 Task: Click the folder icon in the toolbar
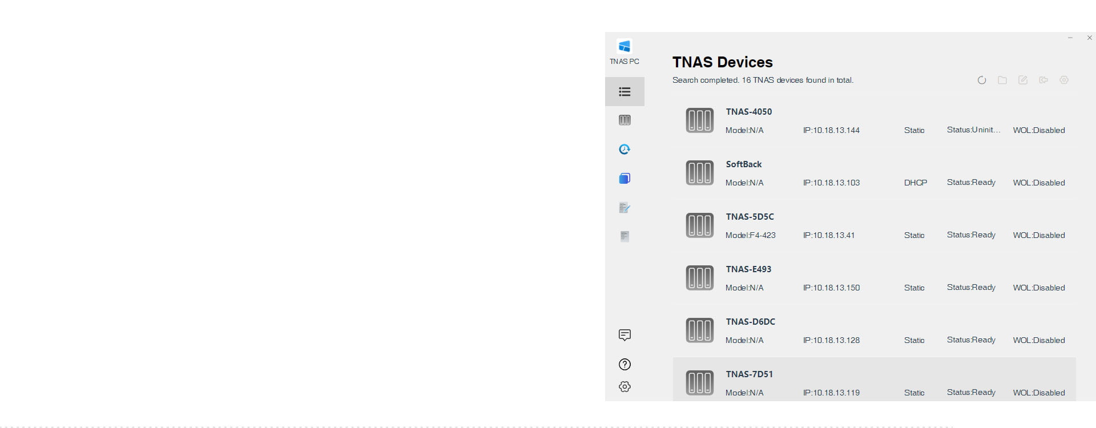[x=1002, y=80]
